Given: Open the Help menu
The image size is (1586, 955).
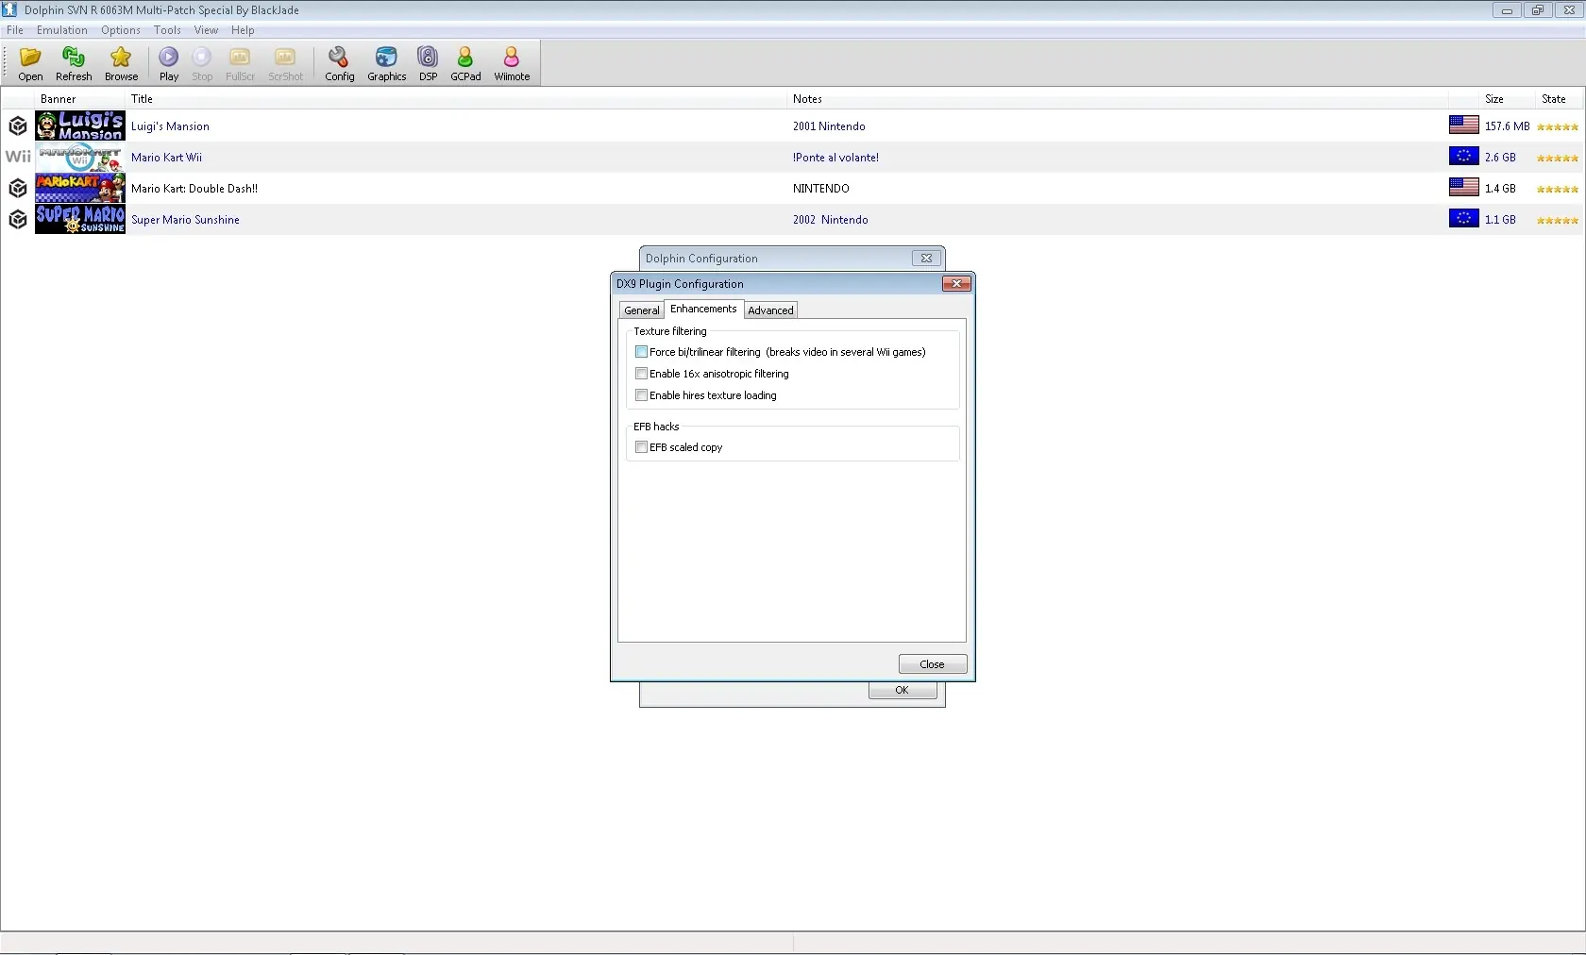Looking at the screenshot, I should point(243,30).
